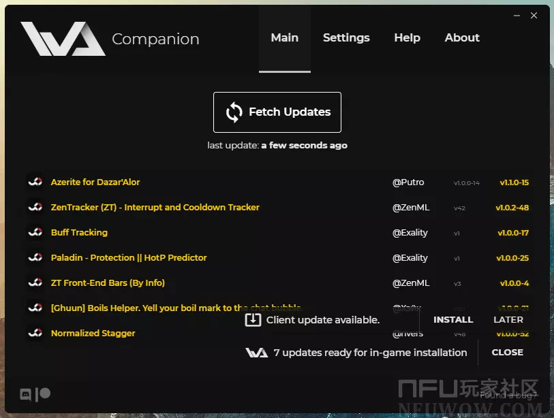The width and height of the screenshot is (554, 418).
Task: Open the Discord link icon
Action: click(26, 393)
